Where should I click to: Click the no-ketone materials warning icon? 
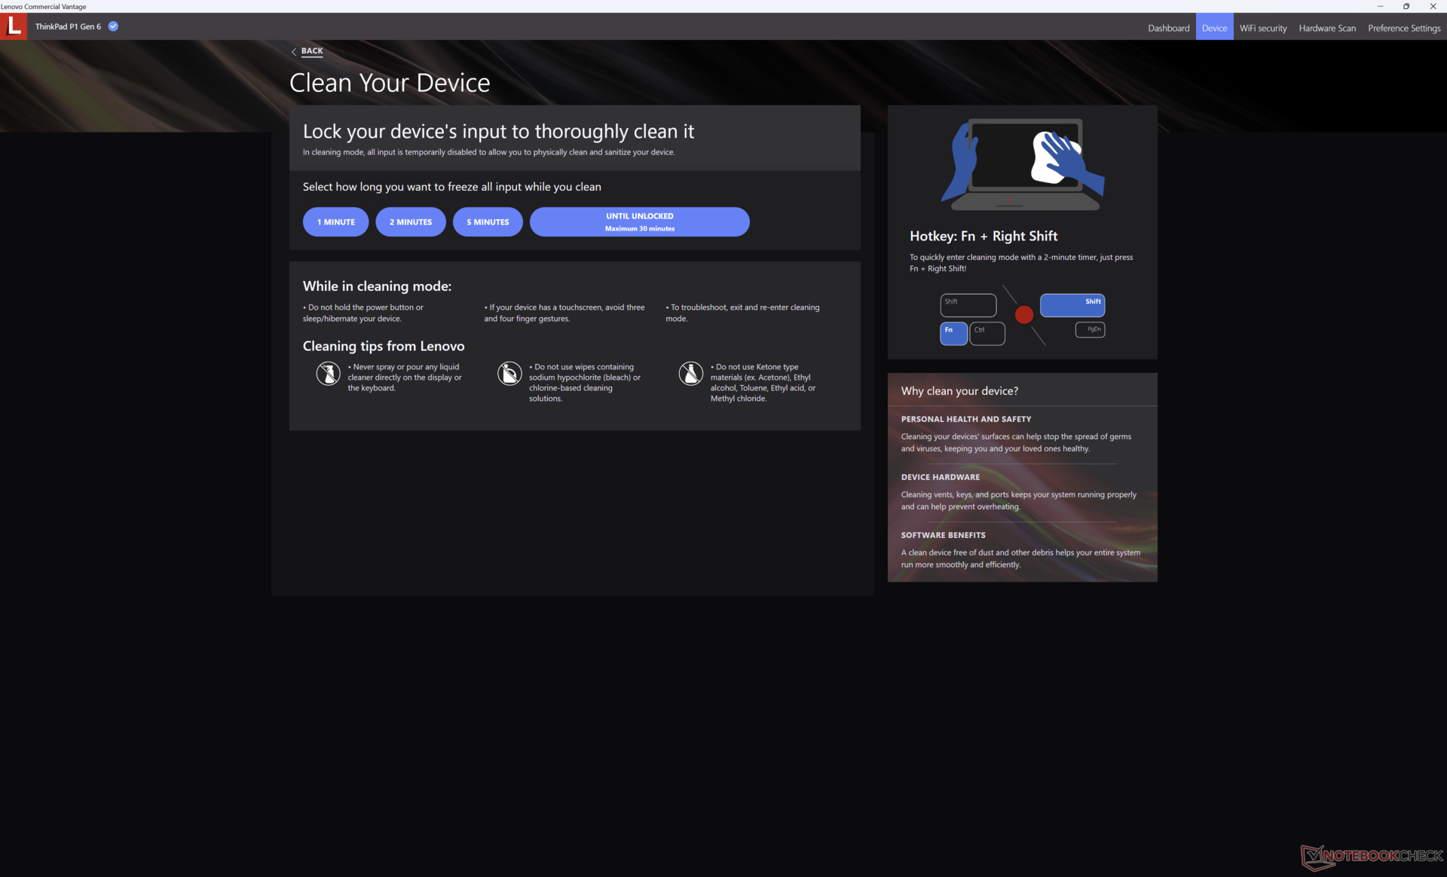pyautogui.click(x=690, y=373)
